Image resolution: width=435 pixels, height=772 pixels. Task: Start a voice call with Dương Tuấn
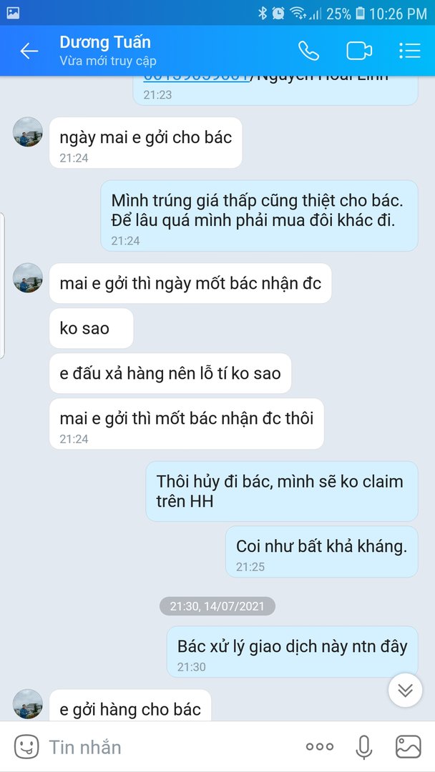coord(309,51)
